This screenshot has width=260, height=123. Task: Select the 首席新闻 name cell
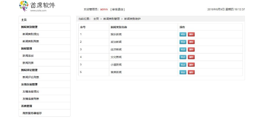143,72
